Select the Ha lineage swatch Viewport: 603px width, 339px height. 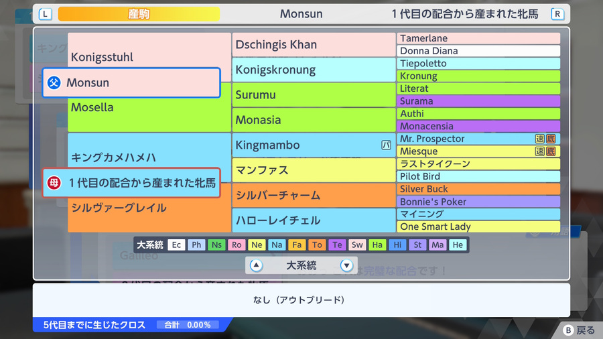point(377,245)
